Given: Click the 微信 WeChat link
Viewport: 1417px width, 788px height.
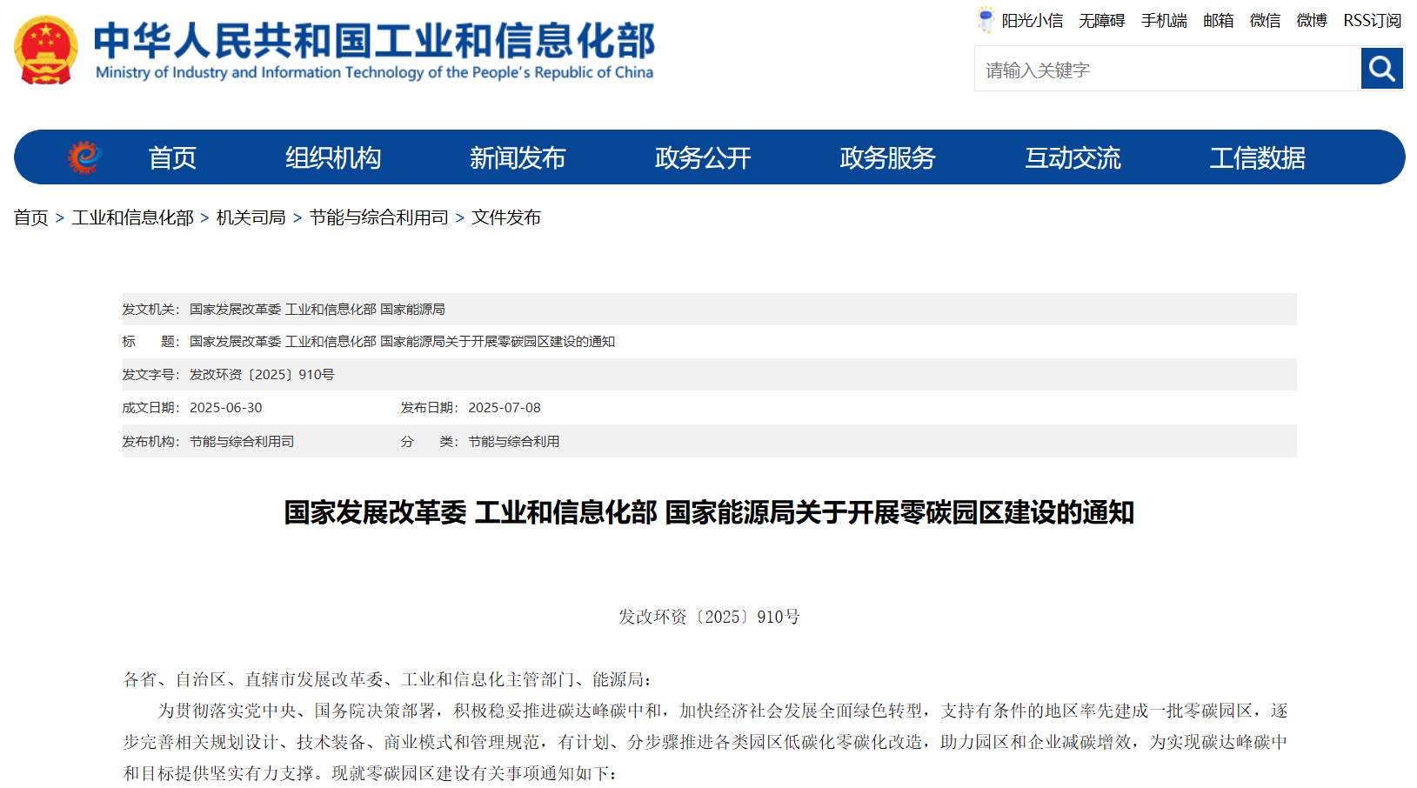Looking at the screenshot, I should point(1264,20).
